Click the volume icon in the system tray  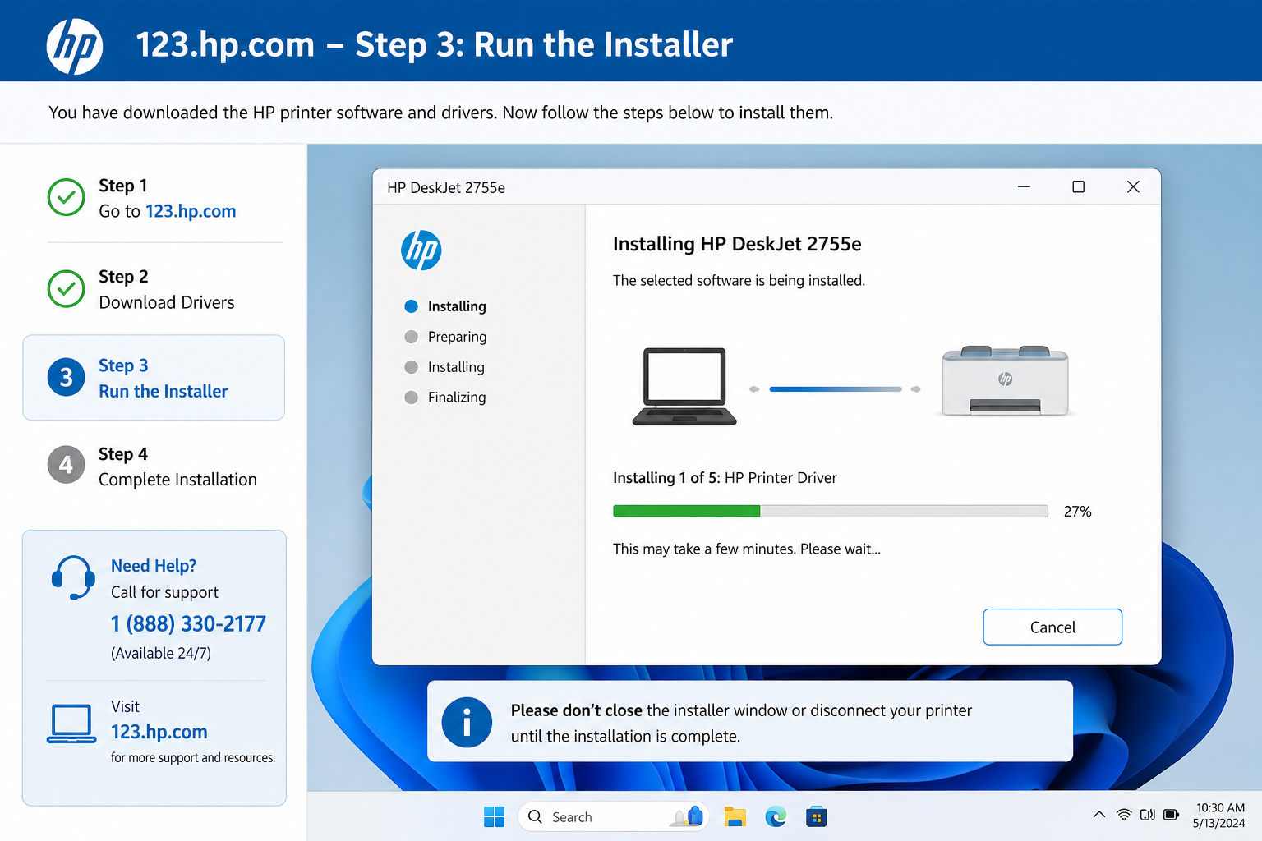click(x=1148, y=815)
